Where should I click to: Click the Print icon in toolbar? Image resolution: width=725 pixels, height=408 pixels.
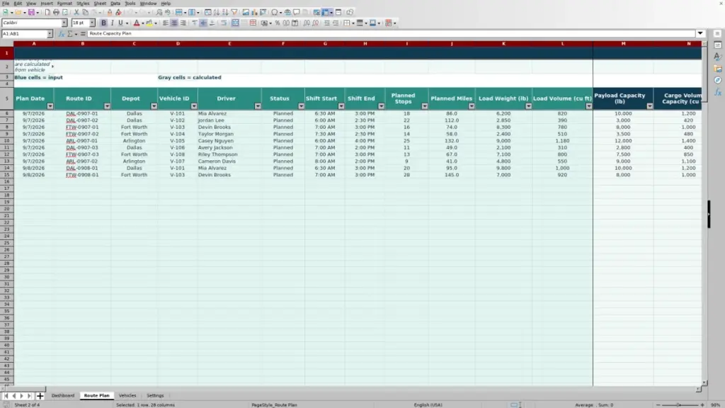pos(56,12)
